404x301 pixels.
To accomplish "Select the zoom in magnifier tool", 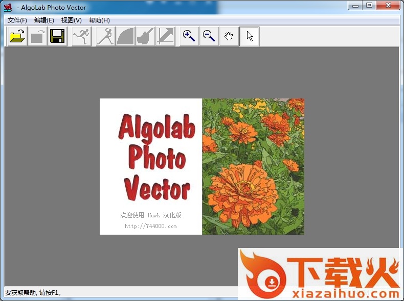I will (x=189, y=36).
